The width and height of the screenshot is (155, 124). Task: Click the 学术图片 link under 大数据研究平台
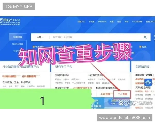coord(102,79)
